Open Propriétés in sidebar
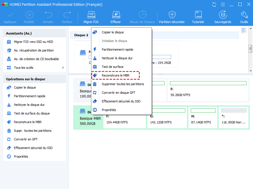 click(x=21, y=156)
